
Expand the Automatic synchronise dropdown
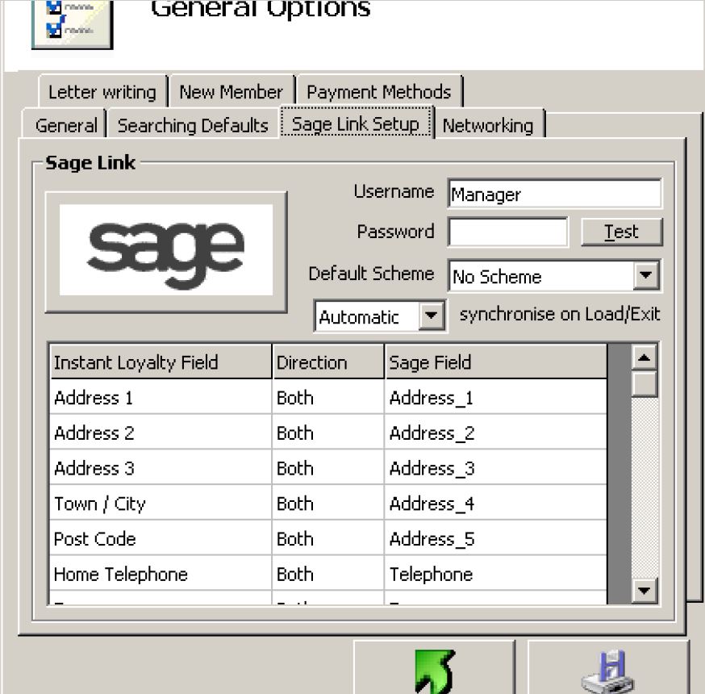431,316
